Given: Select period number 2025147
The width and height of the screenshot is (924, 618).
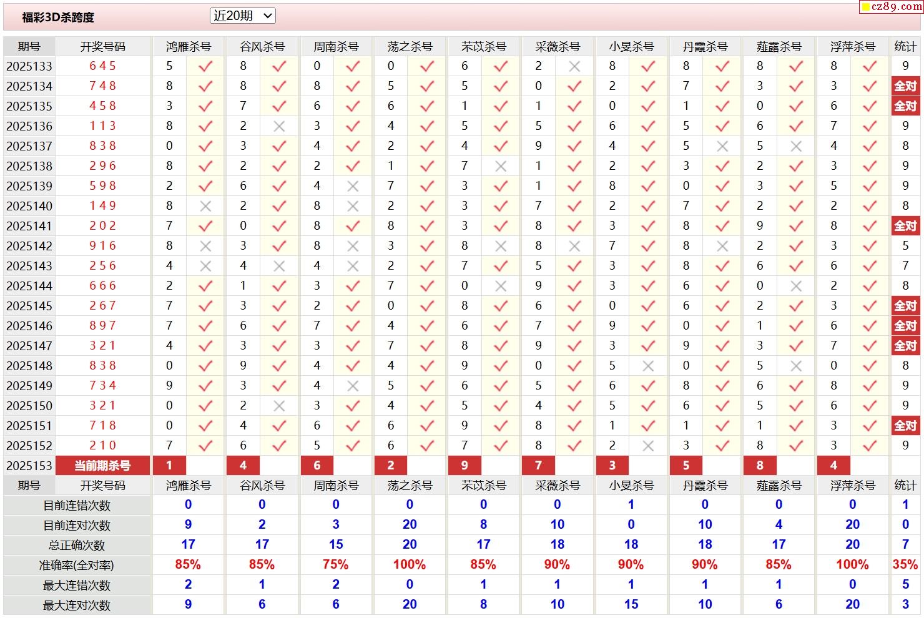Looking at the screenshot, I should coord(29,346).
